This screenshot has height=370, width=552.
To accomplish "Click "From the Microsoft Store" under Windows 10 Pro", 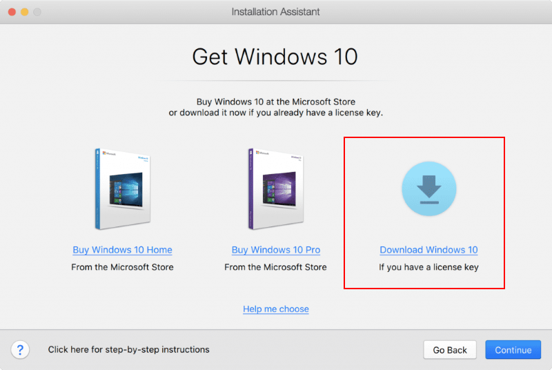I will tap(276, 267).
